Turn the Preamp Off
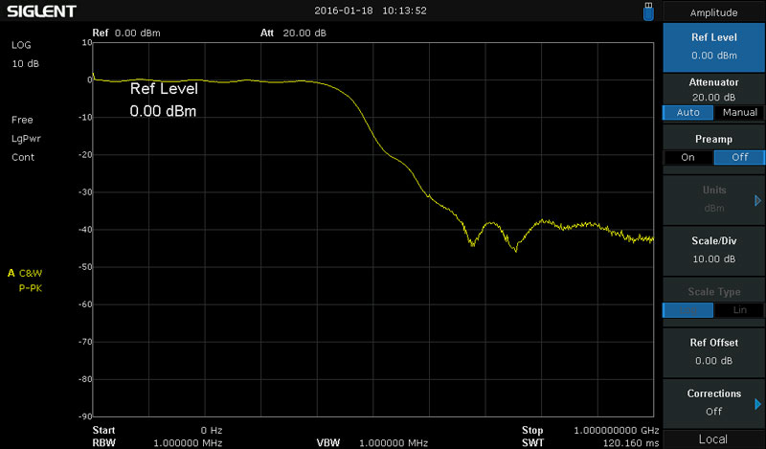 pyautogui.click(x=739, y=157)
